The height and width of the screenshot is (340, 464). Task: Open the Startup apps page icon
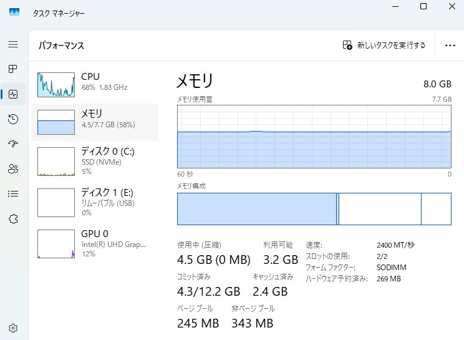[x=13, y=144]
